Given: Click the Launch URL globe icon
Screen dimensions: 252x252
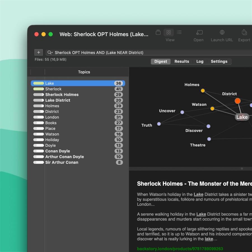Looking at the screenshot, I should tap(222, 32).
